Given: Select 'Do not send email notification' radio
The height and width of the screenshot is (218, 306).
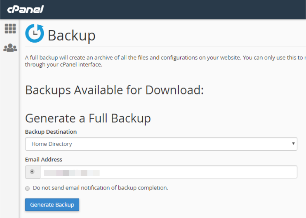Looking at the screenshot, I should tap(27, 188).
